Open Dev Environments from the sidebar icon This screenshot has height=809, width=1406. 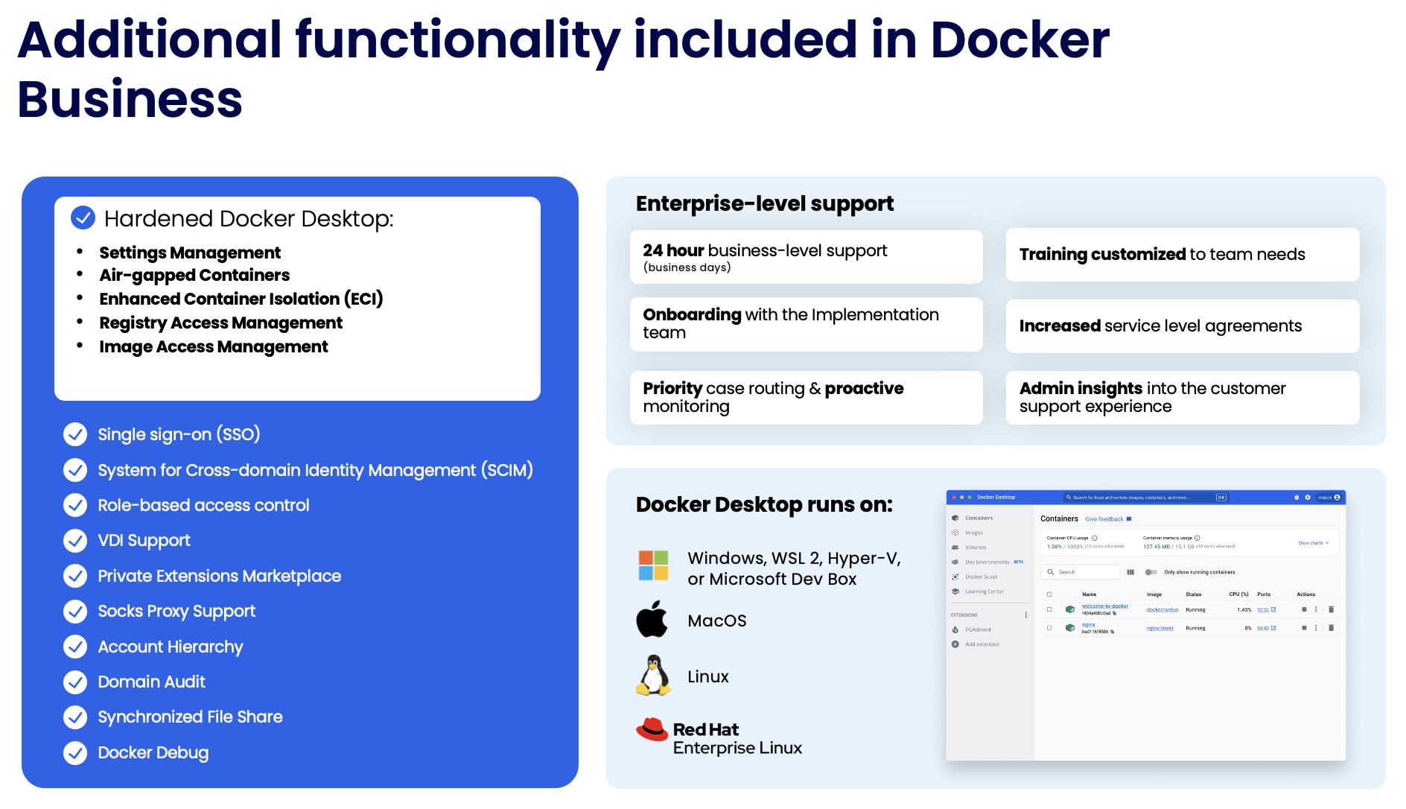point(955,562)
